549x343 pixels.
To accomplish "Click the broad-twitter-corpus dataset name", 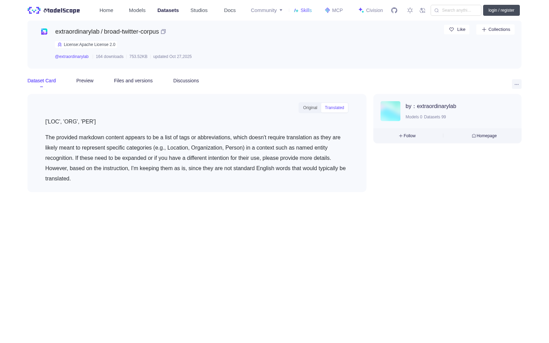I will 131,32.
